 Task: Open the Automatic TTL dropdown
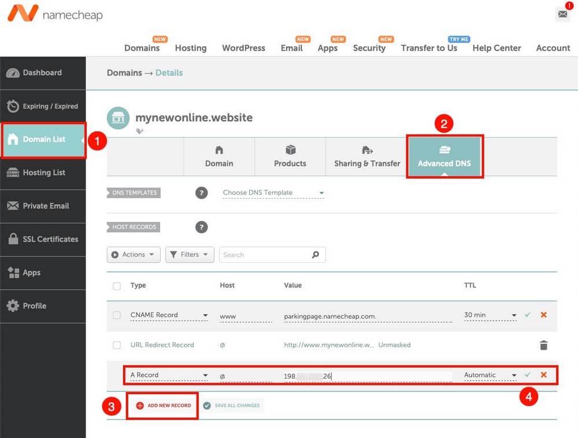[x=490, y=375]
